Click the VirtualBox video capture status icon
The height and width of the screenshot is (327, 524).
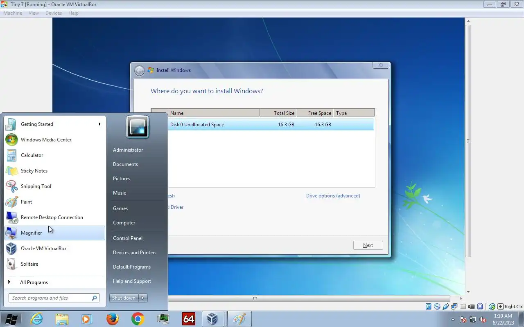(x=471, y=307)
